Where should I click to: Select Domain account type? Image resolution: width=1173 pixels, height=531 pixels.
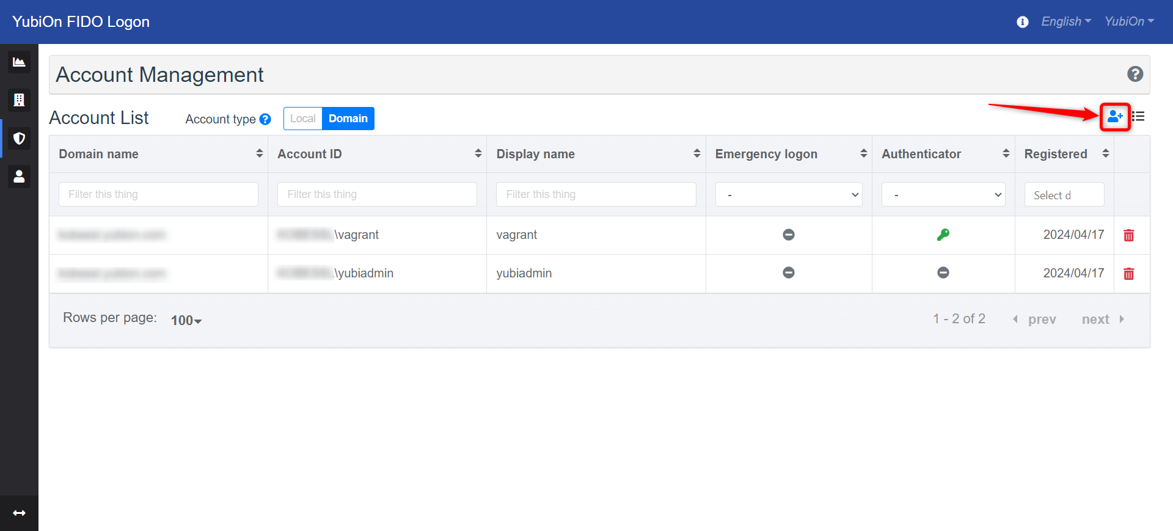pos(348,119)
